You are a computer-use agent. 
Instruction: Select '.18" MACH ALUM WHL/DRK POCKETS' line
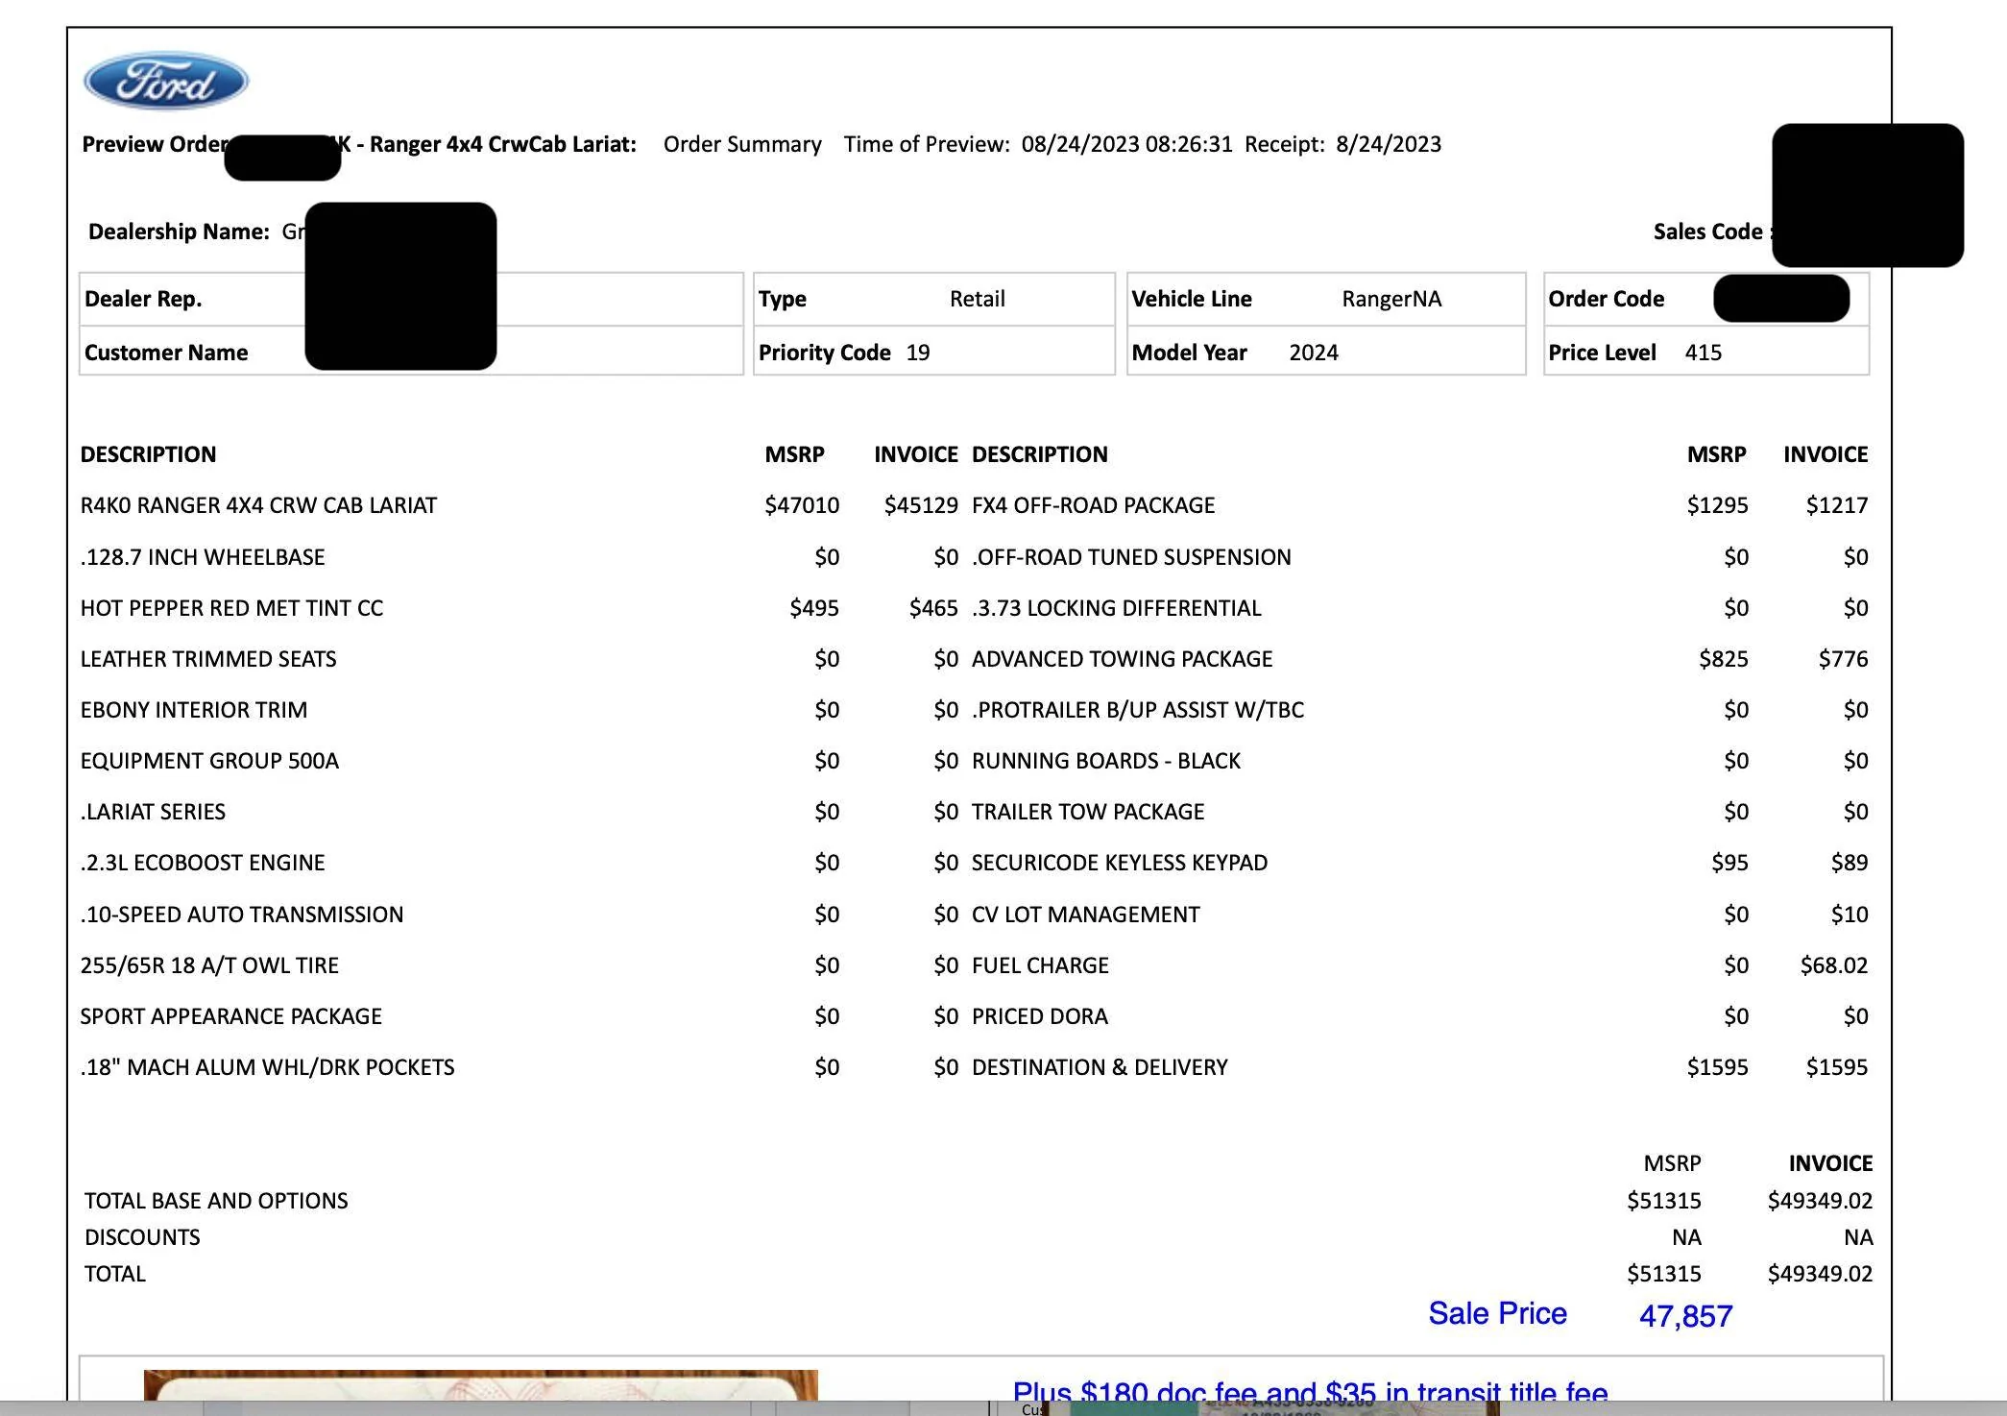(x=268, y=1067)
